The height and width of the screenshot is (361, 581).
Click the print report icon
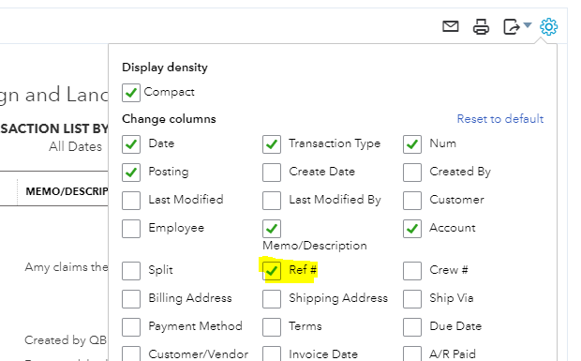(481, 26)
